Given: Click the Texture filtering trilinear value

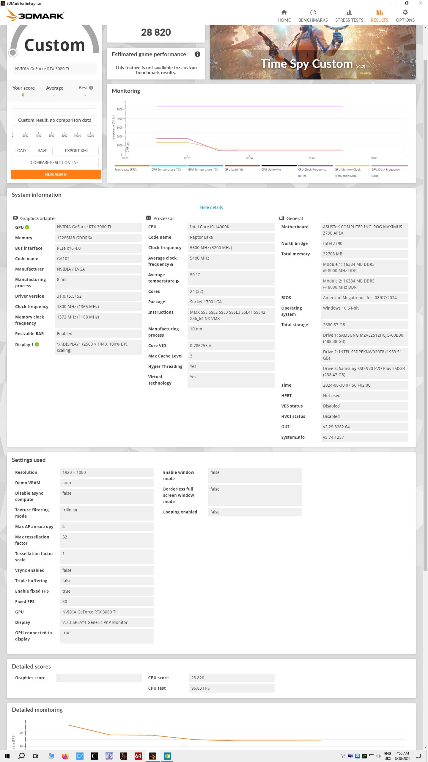Looking at the screenshot, I should [x=107, y=513].
